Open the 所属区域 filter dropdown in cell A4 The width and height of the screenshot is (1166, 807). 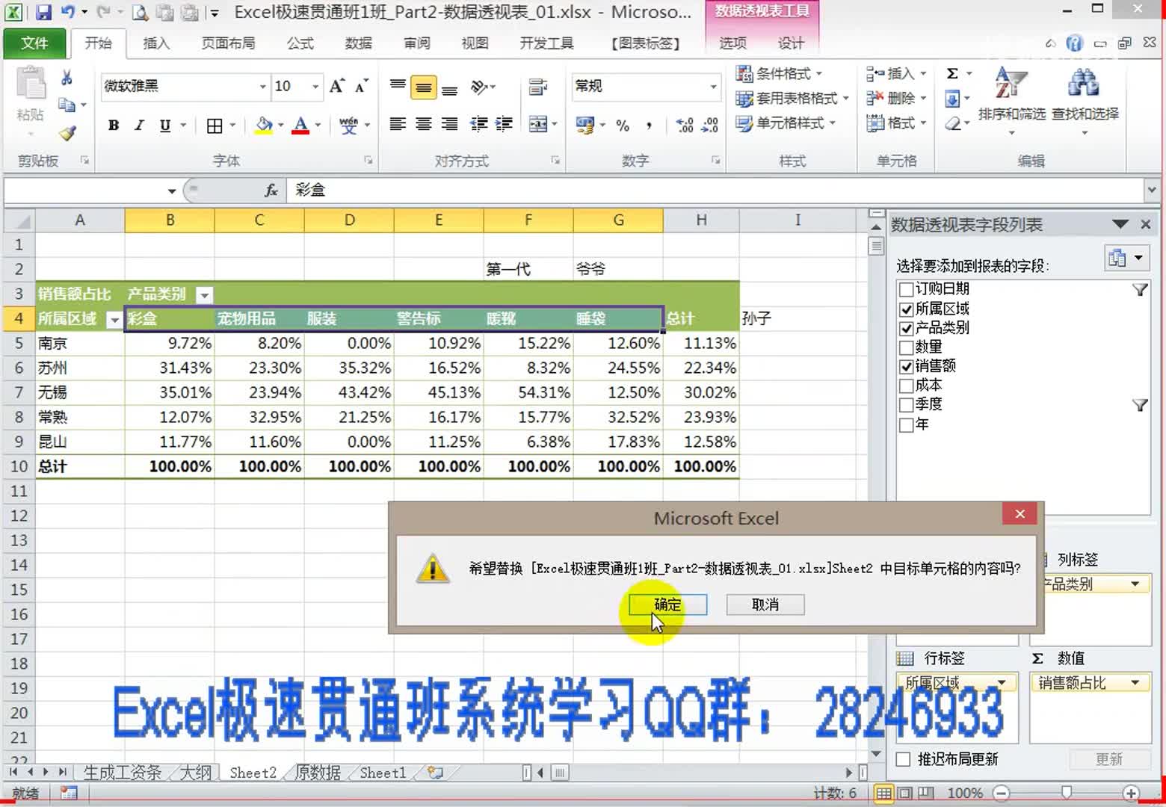click(x=114, y=320)
